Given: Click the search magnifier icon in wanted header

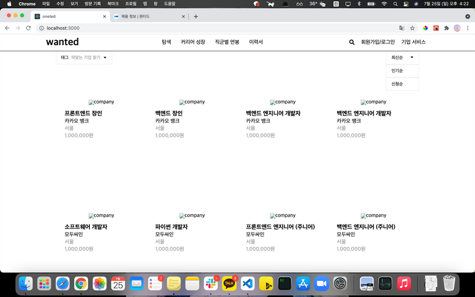Looking at the screenshot, I should (352, 42).
